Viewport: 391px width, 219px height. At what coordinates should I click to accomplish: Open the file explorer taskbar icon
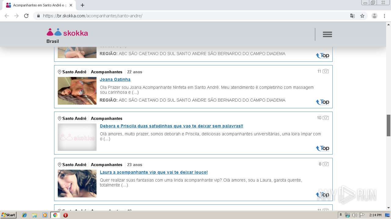[x=35, y=215]
